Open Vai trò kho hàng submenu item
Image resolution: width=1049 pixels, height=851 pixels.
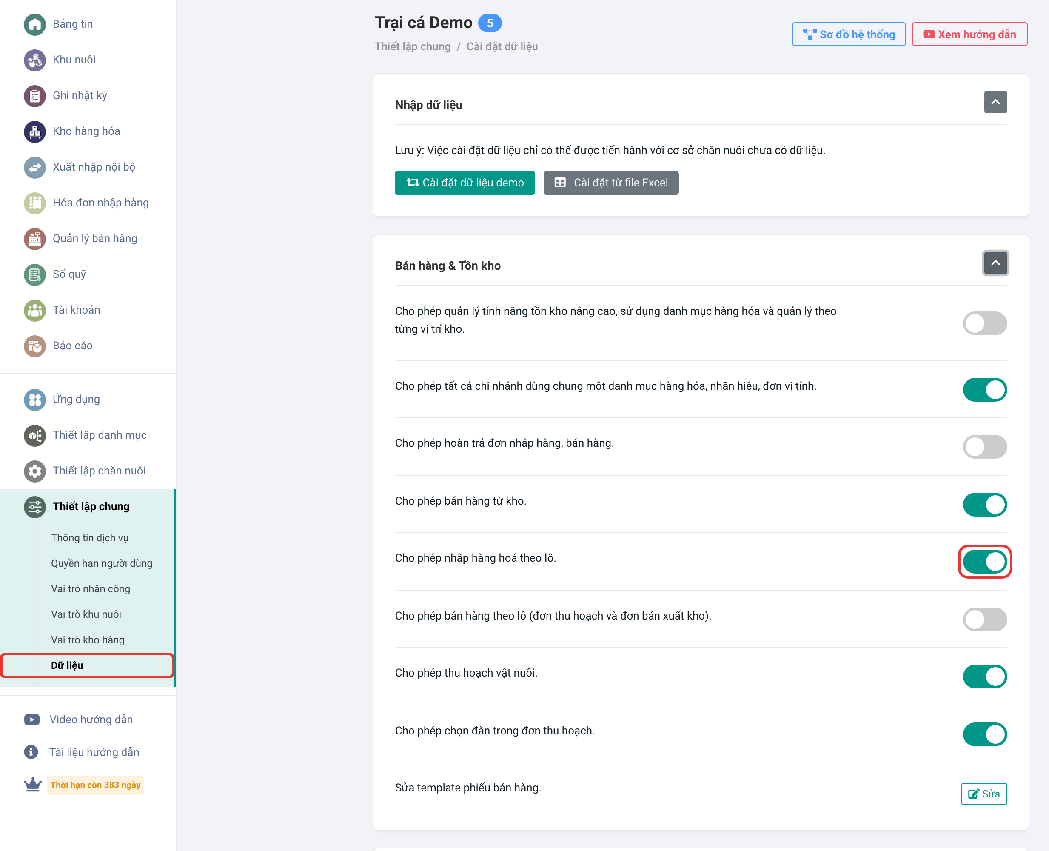pyautogui.click(x=88, y=640)
